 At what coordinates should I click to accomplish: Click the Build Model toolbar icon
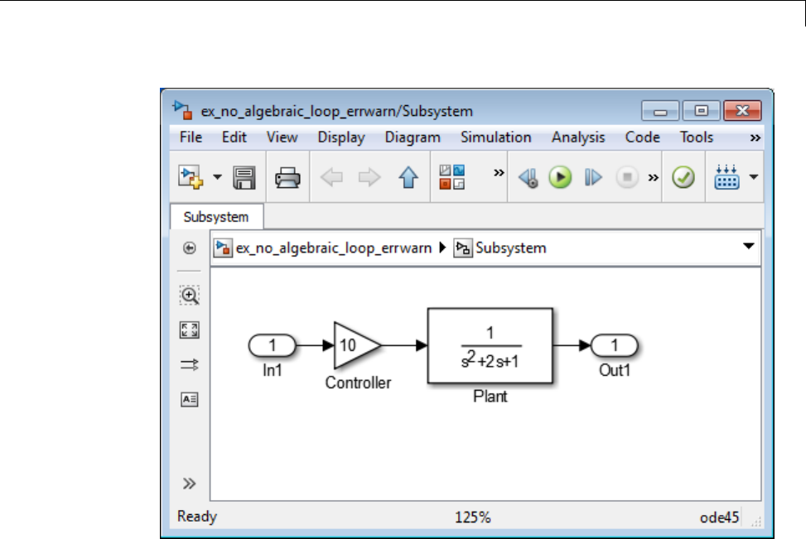726,177
